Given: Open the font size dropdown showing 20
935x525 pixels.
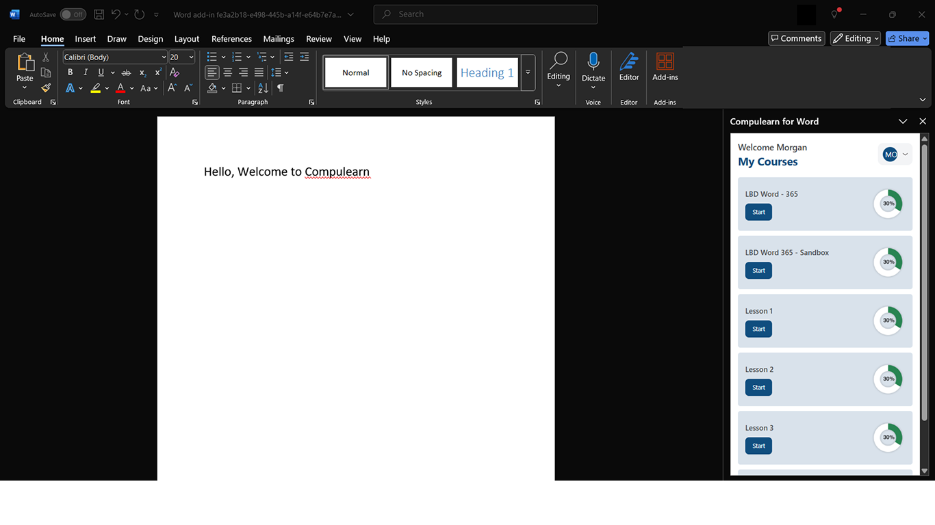Looking at the screenshot, I should coord(191,57).
